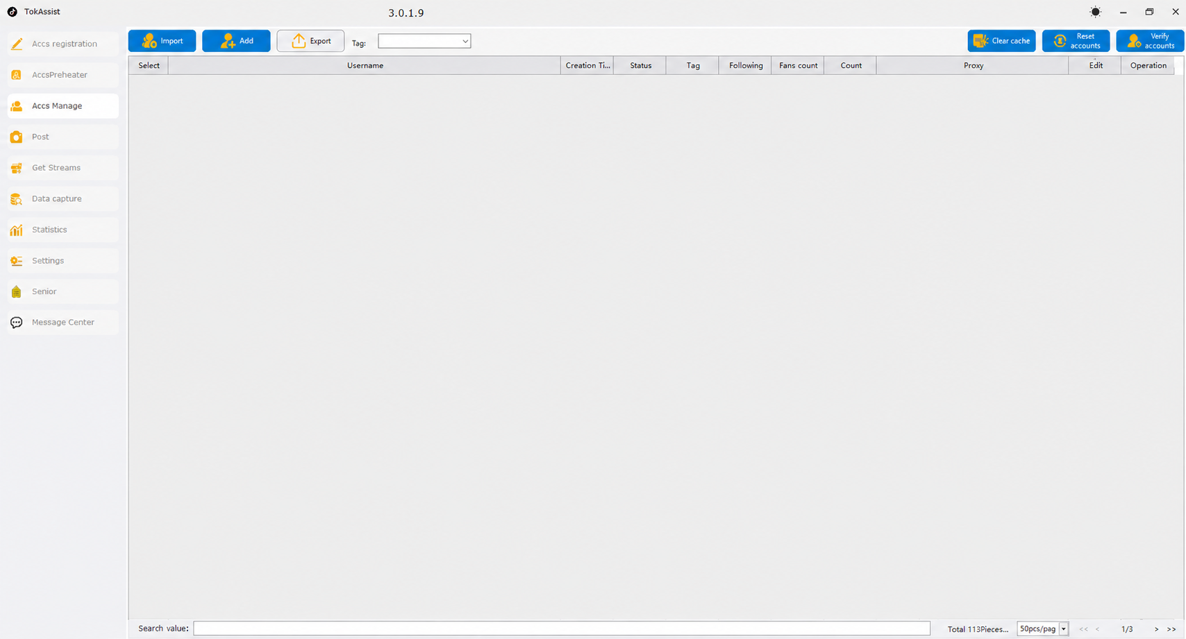Click the Senior sidebar icon
This screenshot has height=639, width=1186.
[x=17, y=292]
